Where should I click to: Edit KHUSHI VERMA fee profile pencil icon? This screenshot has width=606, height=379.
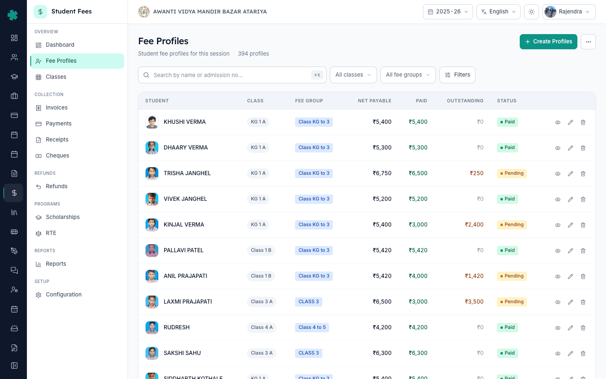point(570,122)
